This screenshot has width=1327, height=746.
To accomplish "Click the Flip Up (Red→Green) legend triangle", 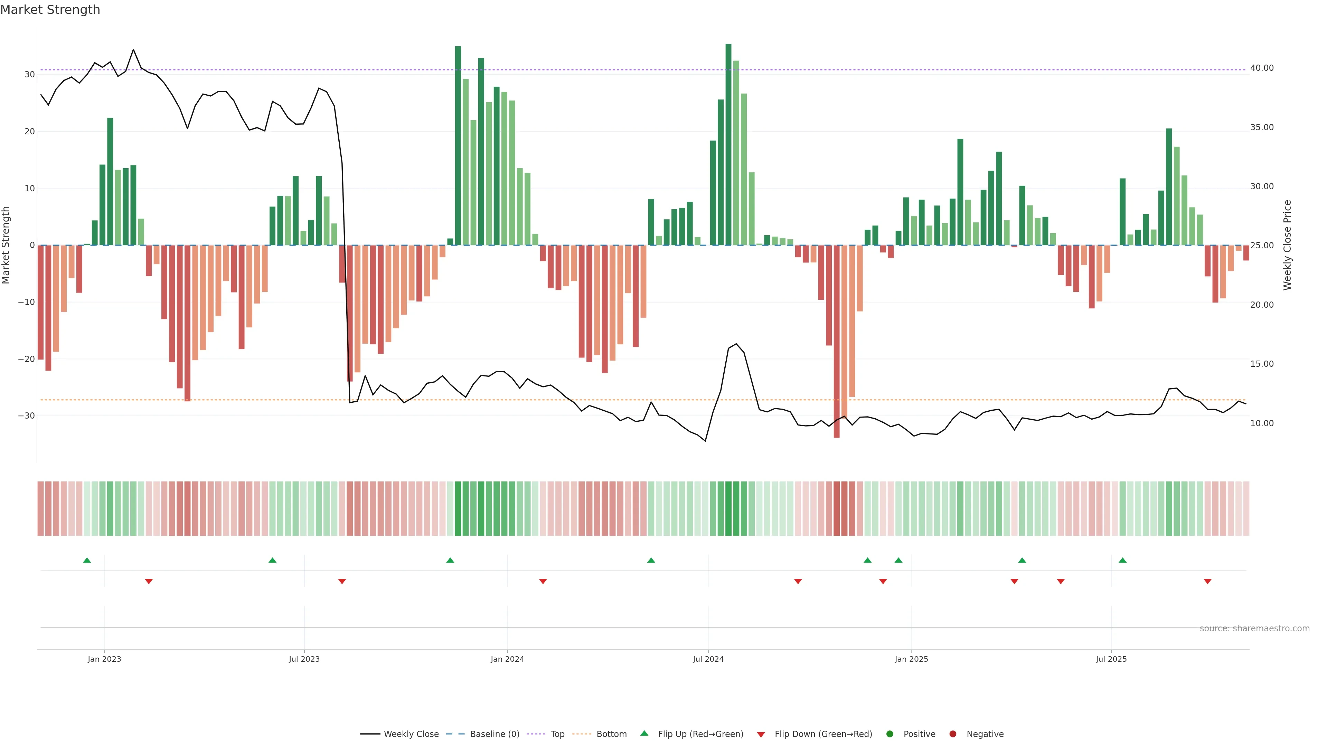I will (644, 734).
